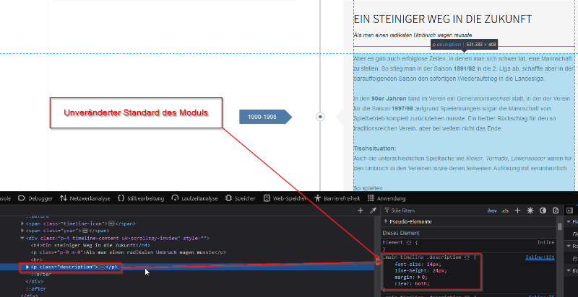
Task: Click the timeline circle marker icon
Action: coord(320,117)
